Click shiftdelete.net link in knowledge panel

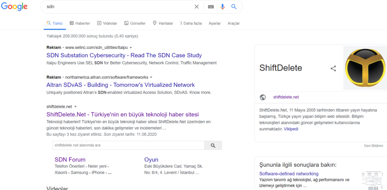286,97
